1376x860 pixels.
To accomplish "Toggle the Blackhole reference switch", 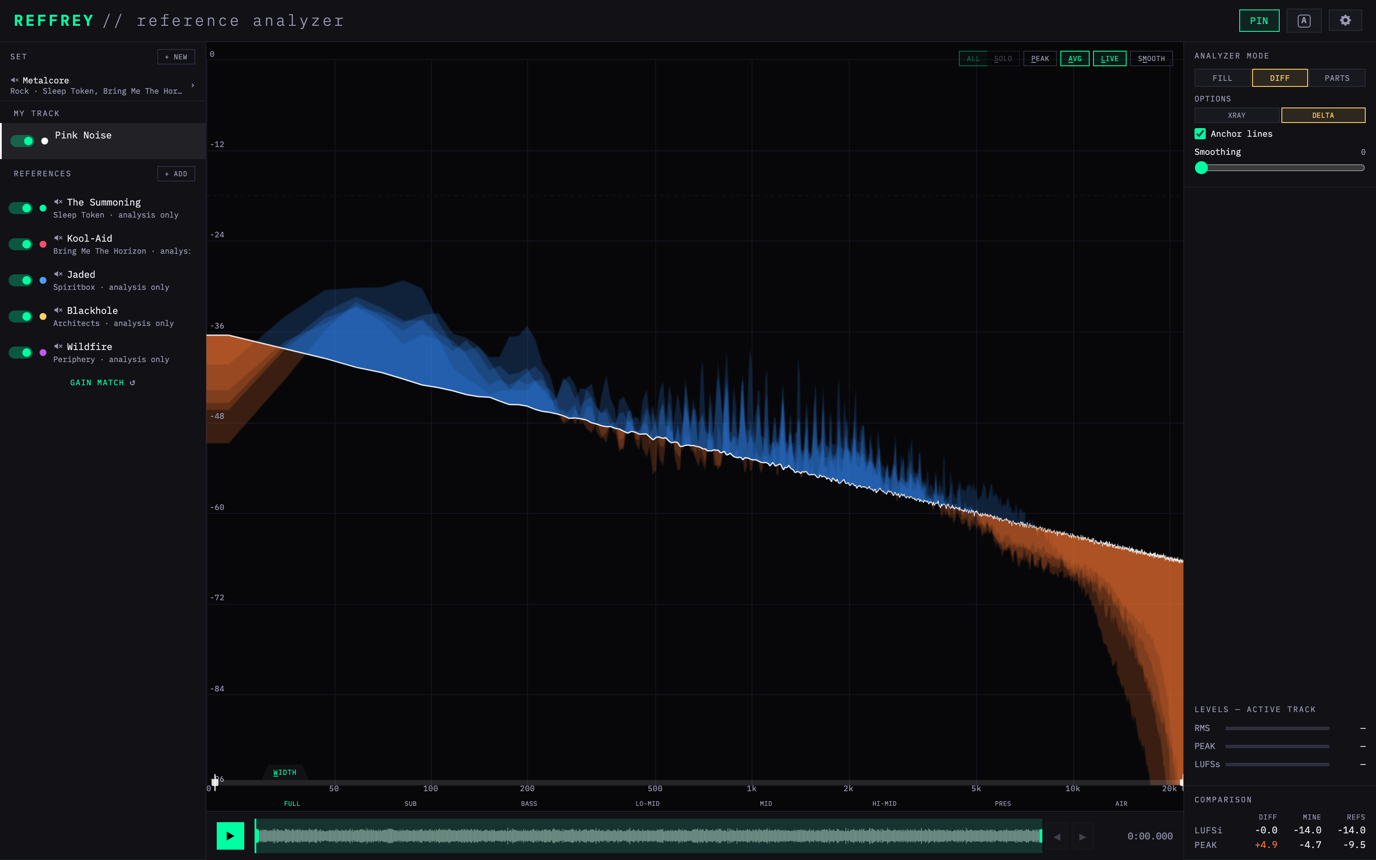I will [x=21, y=316].
